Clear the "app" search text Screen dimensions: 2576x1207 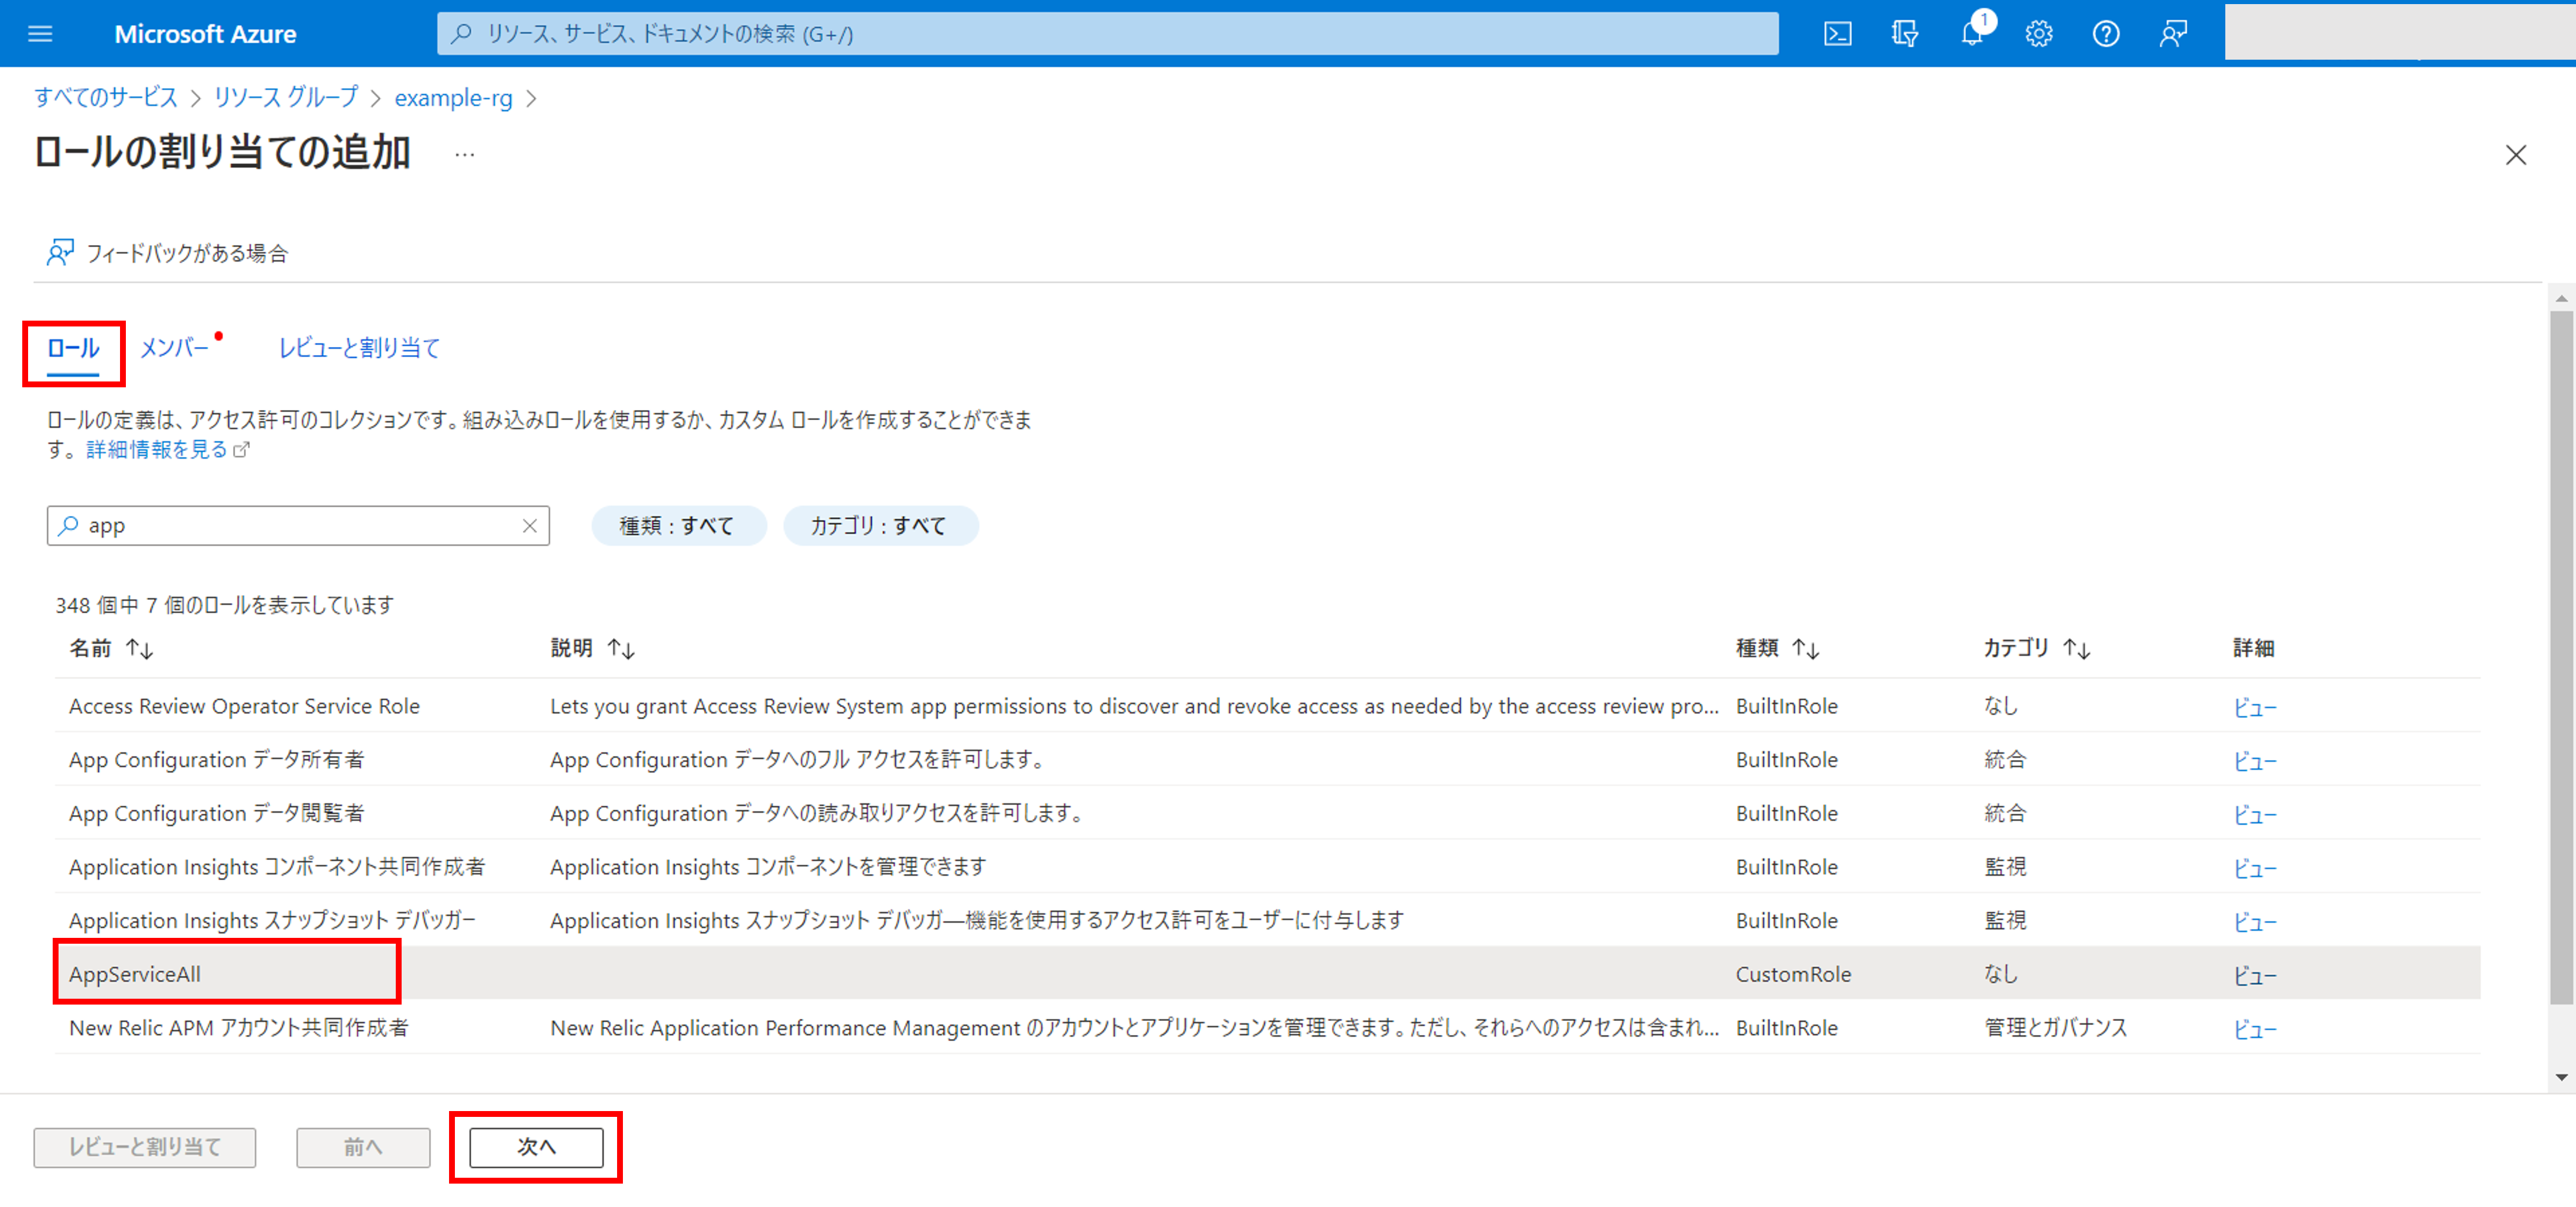click(529, 525)
